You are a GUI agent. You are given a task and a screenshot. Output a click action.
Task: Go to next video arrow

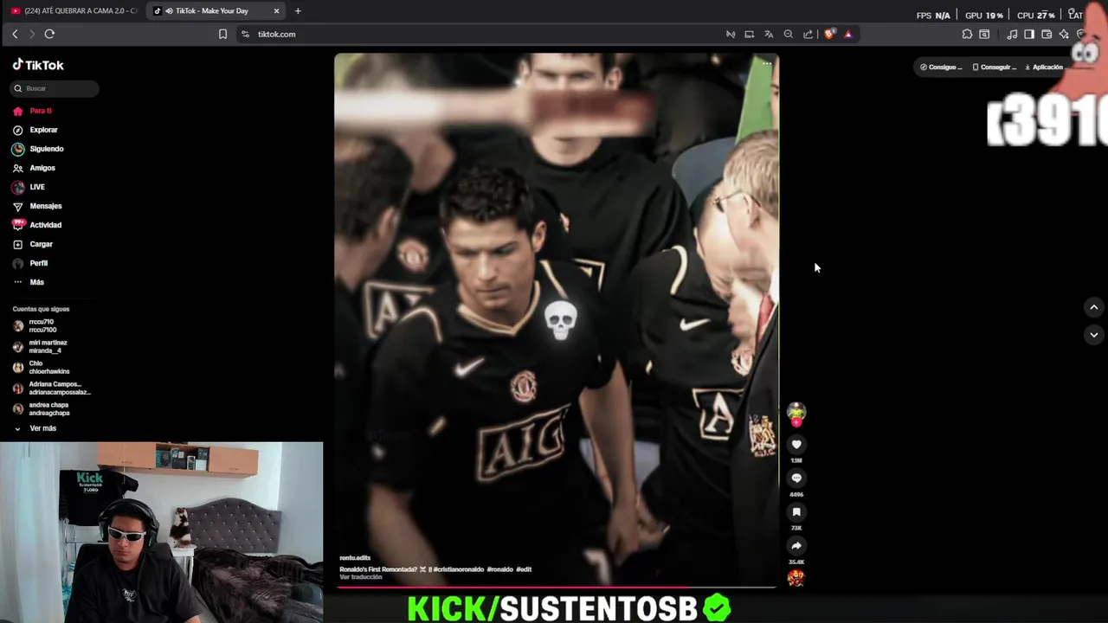1094,335
